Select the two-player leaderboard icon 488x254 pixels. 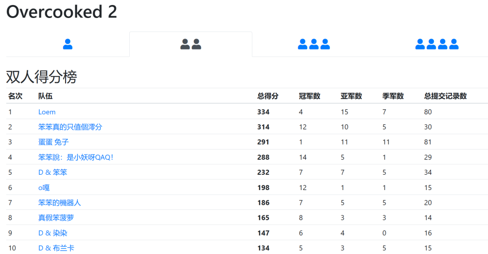pyautogui.click(x=191, y=44)
